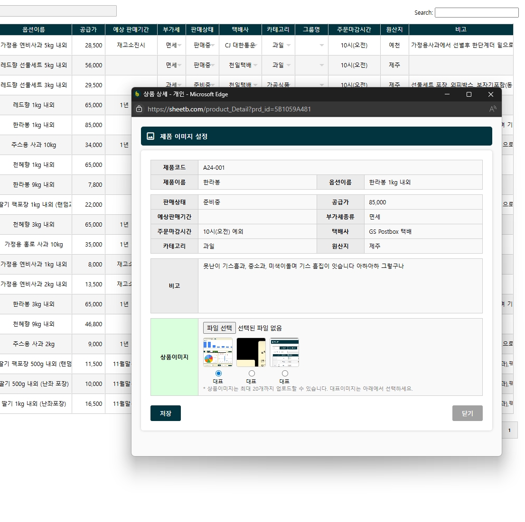The image size is (525, 522).
Task: Click the 한라봉 9kg 내외 cell
Action: tap(34, 184)
